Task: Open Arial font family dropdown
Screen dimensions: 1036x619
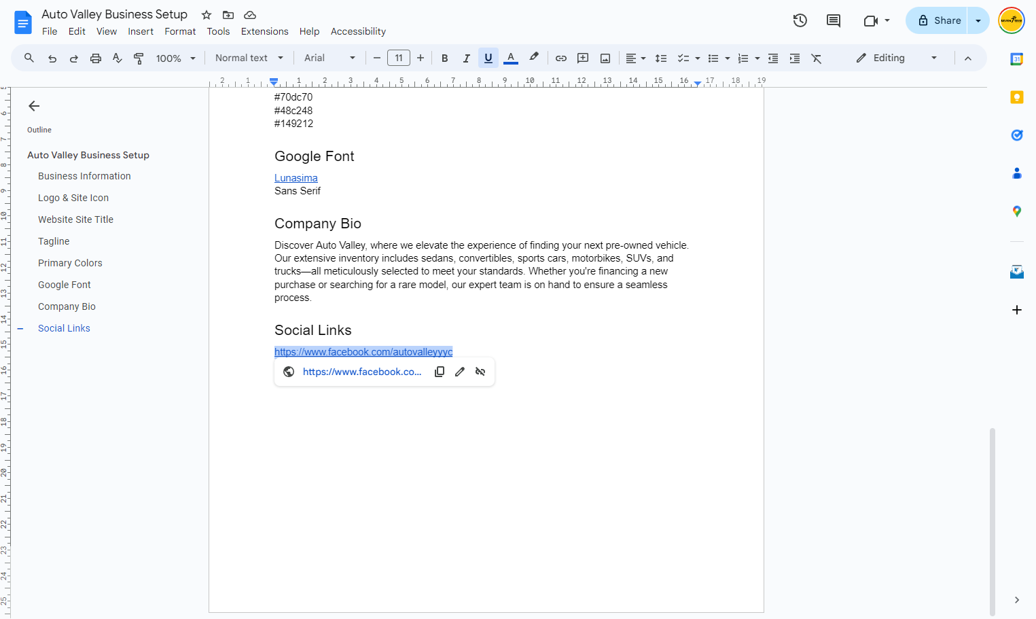Action: point(329,58)
